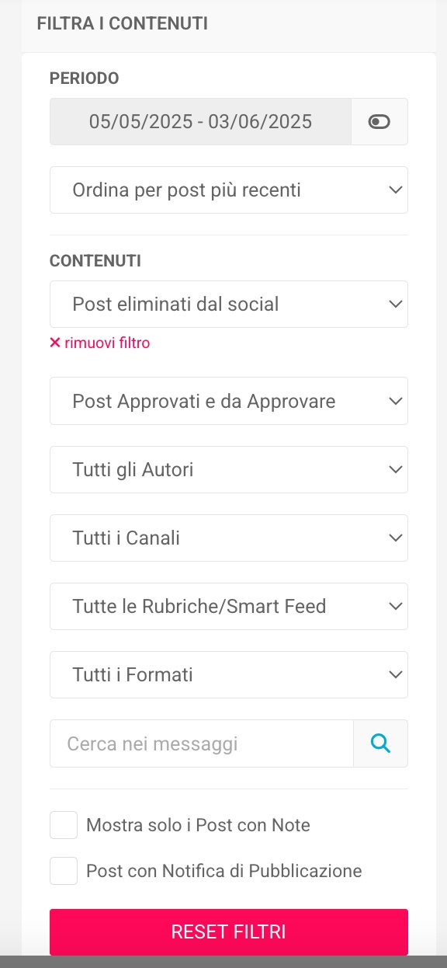The width and height of the screenshot is (447, 968).
Task: Click the date range 05/05/2025 - 03/06/2025 field
Action: [x=200, y=122]
